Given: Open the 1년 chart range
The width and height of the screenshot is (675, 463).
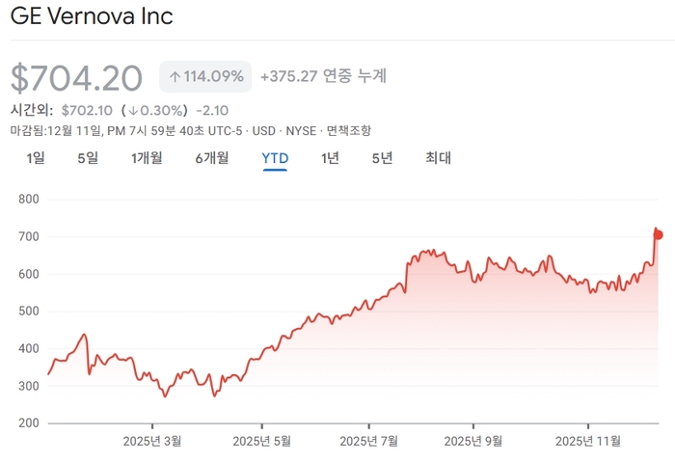Looking at the screenshot, I should [x=330, y=158].
